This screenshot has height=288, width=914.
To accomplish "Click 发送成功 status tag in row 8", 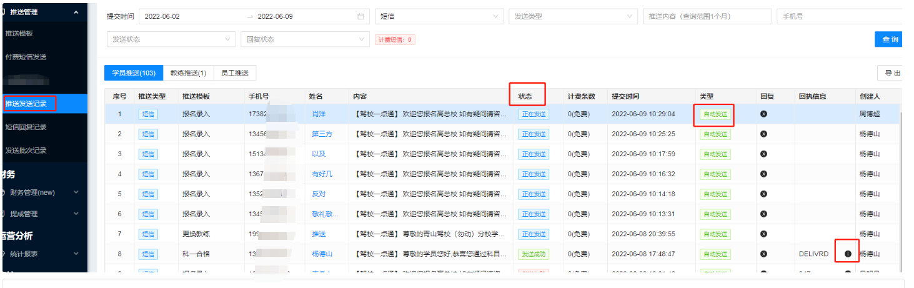I will pos(534,254).
